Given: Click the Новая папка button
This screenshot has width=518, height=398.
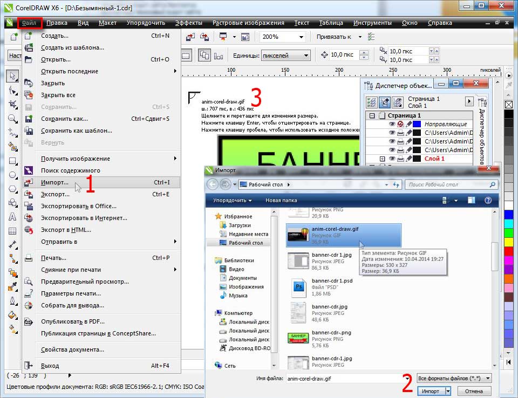Looking at the screenshot, I should click(x=281, y=200).
